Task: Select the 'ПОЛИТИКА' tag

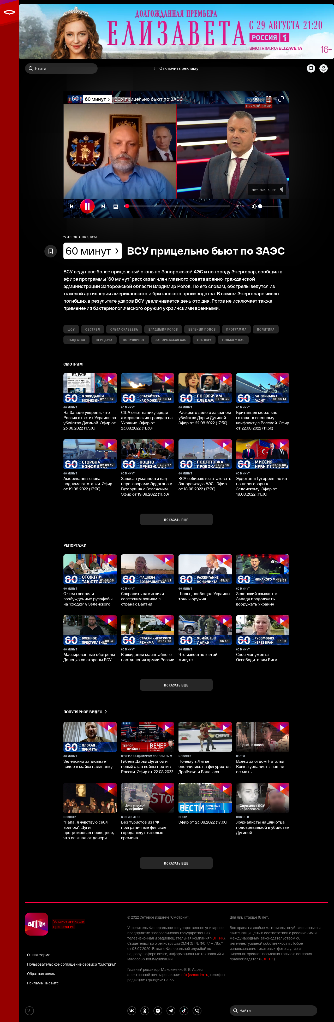Action: click(265, 329)
